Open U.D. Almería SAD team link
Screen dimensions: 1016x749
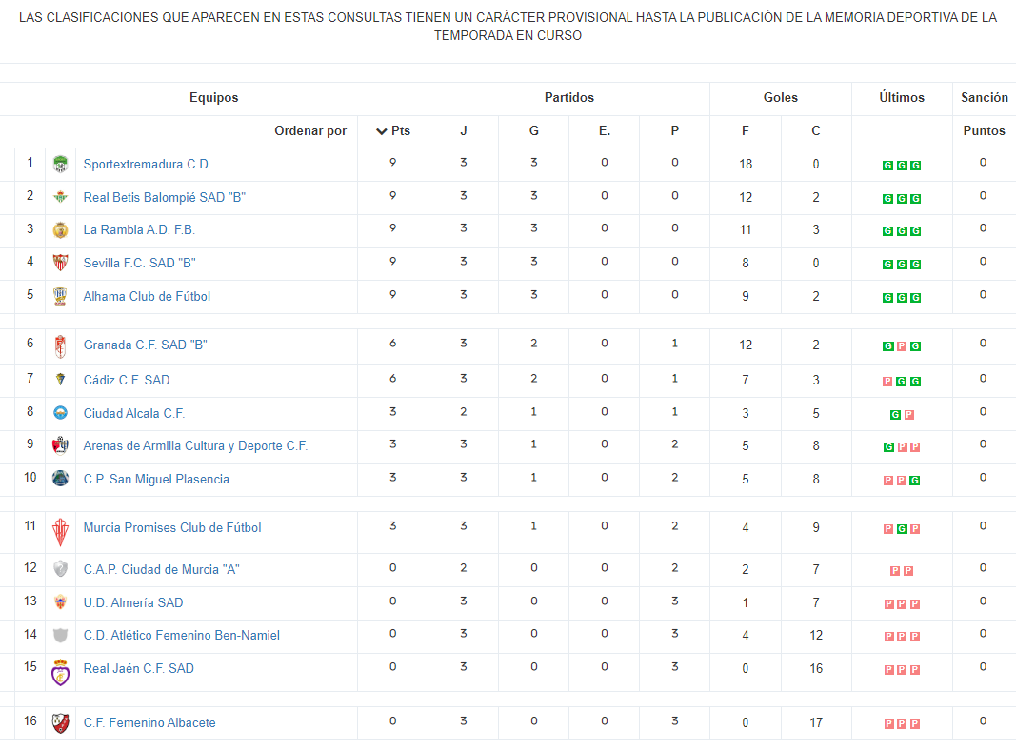133,602
